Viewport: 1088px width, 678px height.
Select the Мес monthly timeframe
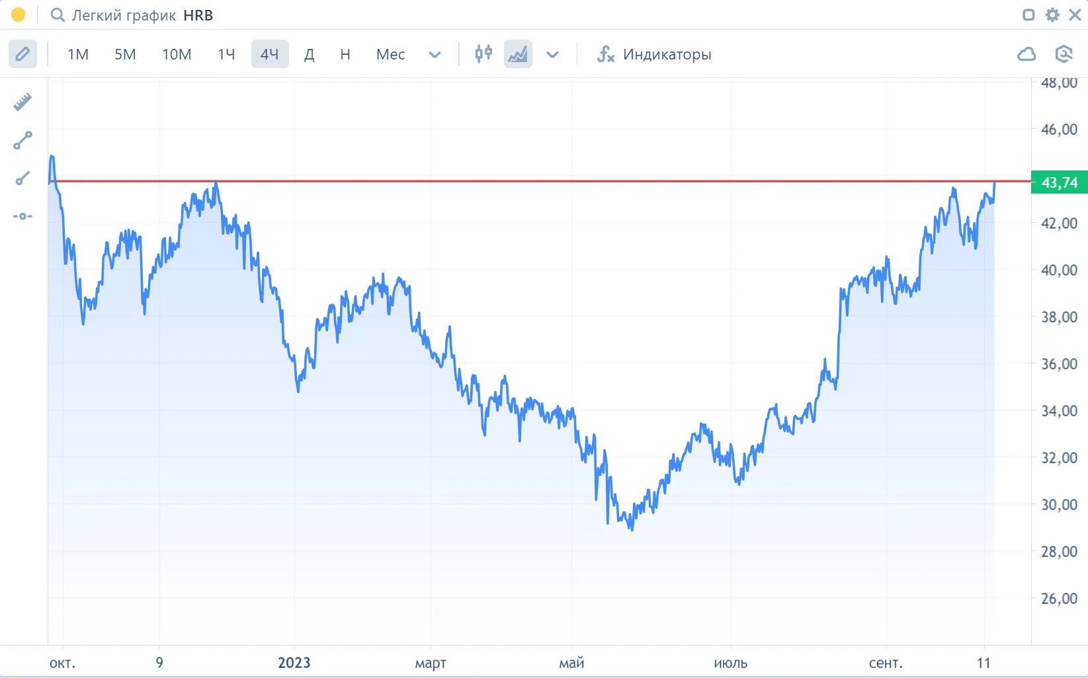[x=390, y=54]
